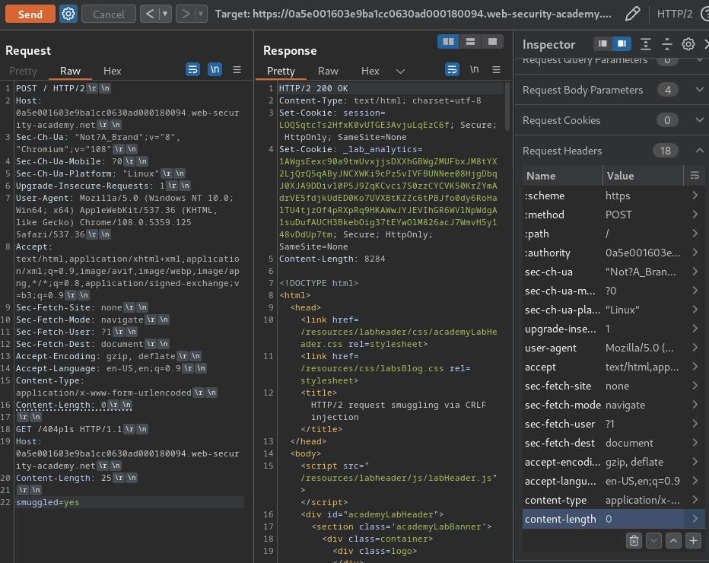This screenshot has width=709, height=563.
Task: Click the Cancel button
Action: [109, 14]
